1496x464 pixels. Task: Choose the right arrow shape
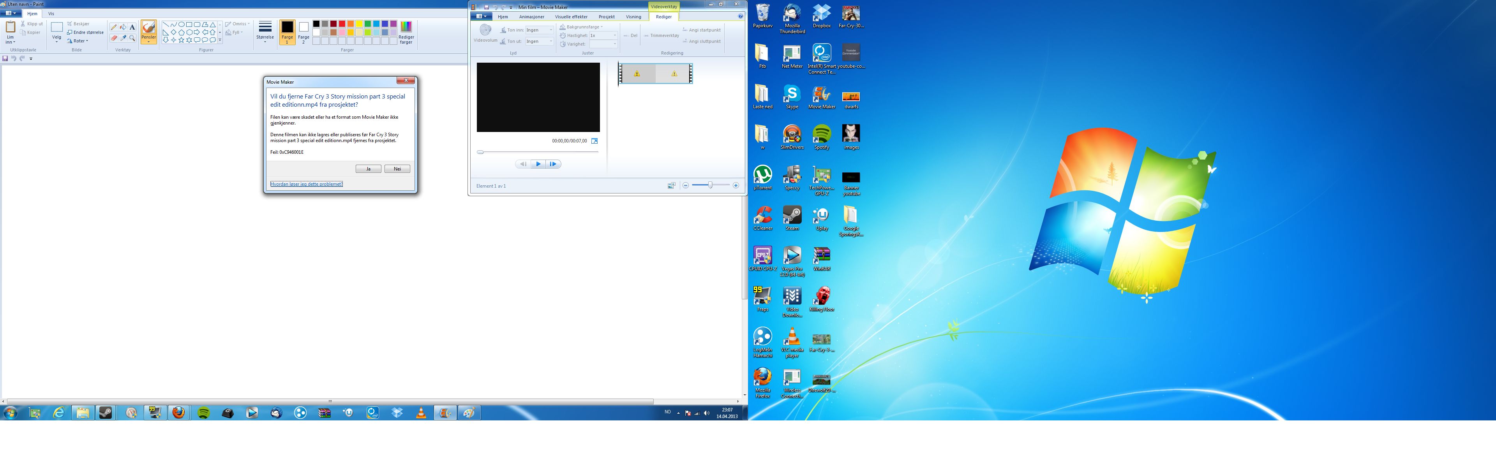coord(197,32)
